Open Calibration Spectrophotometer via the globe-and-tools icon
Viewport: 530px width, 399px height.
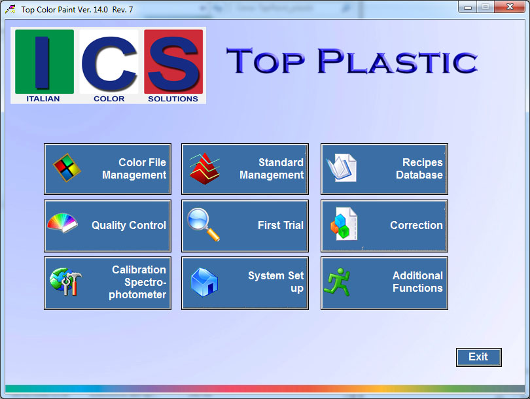pyautogui.click(x=65, y=282)
